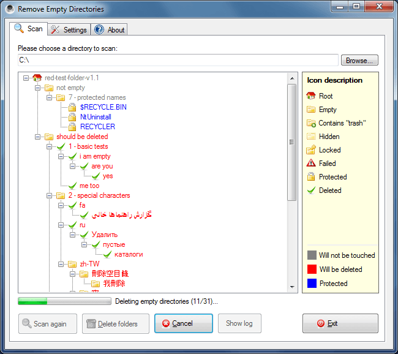
Task: Click the checkmark icon beside 'i am empty'
Action: 72,156
